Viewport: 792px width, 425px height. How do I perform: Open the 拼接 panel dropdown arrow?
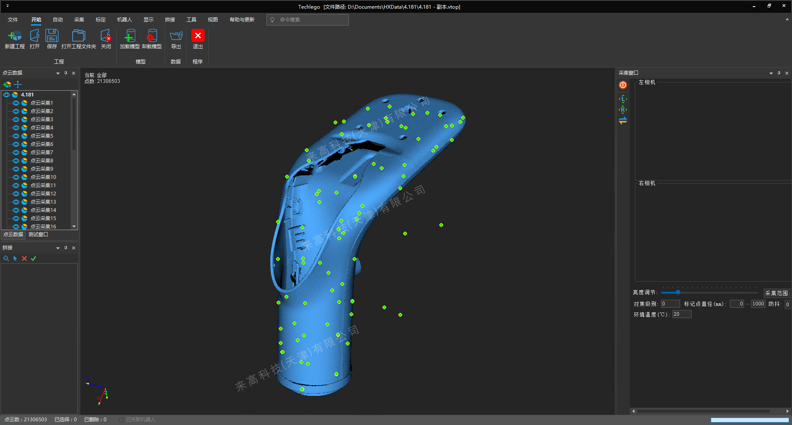coord(58,248)
